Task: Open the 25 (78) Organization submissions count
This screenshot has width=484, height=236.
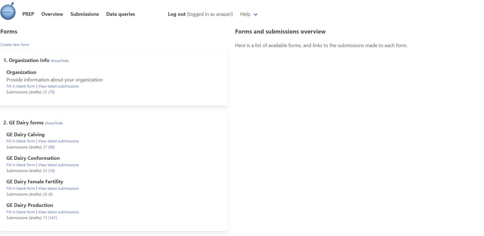Action: [x=49, y=92]
